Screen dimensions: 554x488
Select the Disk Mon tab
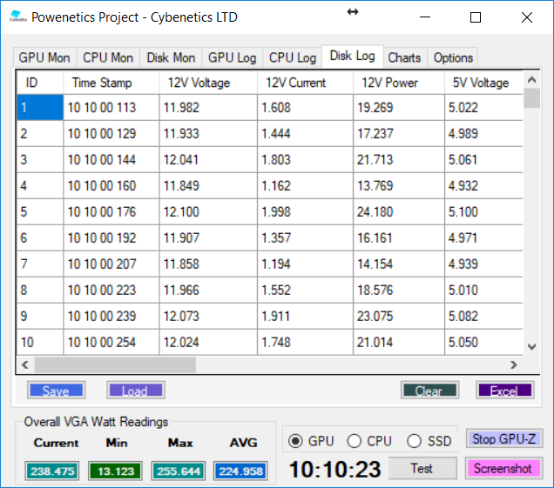171,57
